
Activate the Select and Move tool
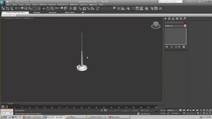point(44,9)
